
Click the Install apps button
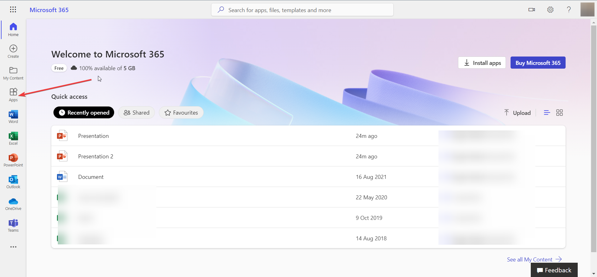482,63
